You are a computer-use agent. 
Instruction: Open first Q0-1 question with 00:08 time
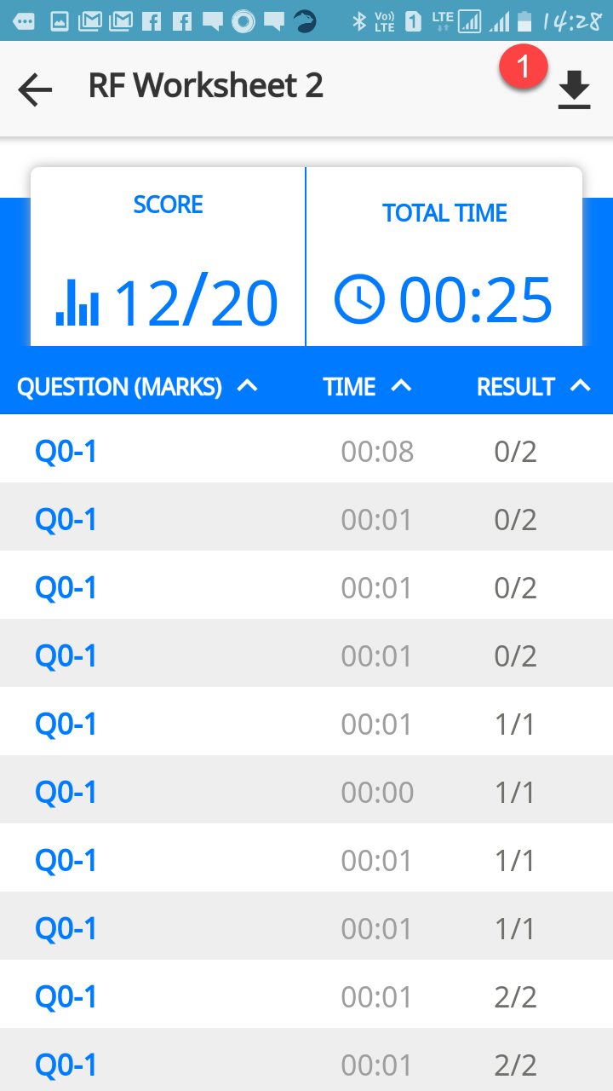pos(66,451)
